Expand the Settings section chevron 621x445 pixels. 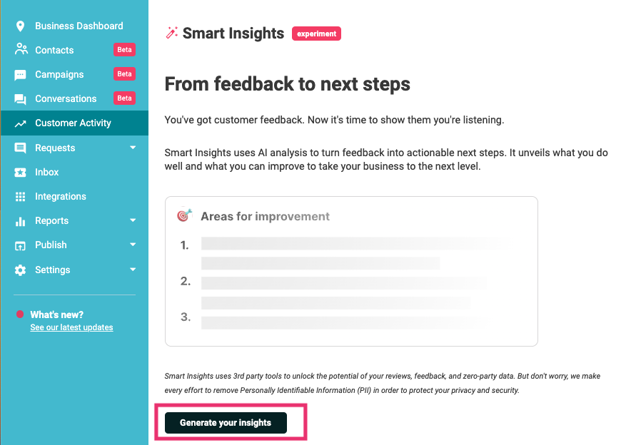(x=132, y=270)
